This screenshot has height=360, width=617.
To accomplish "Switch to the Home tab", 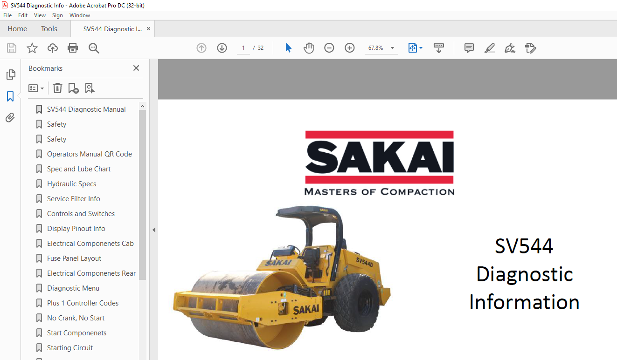I will tap(17, 29).
